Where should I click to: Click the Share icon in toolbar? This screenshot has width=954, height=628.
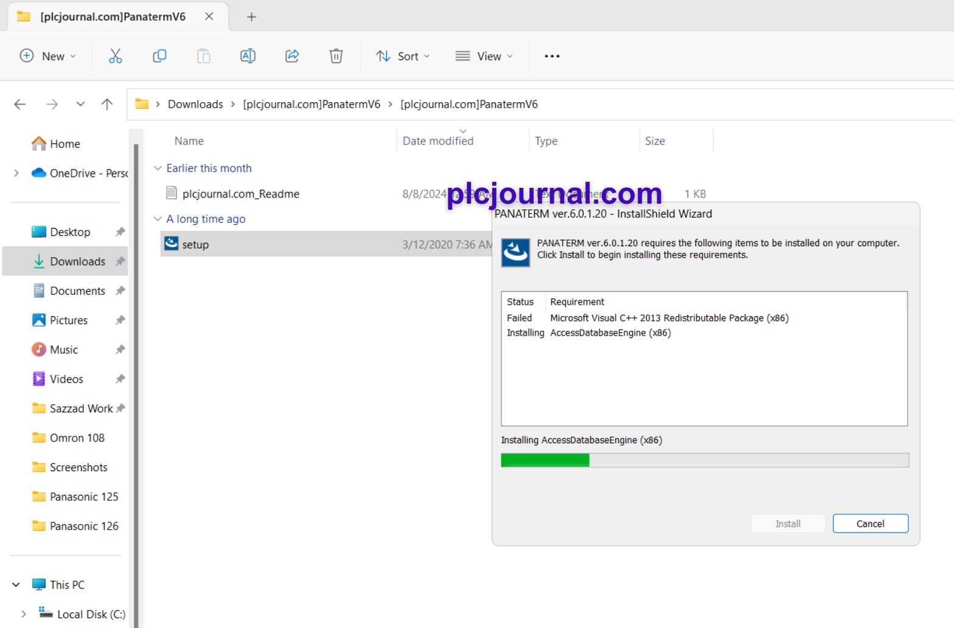292,56
